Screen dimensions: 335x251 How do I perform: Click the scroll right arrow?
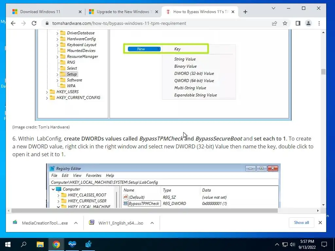coord(318,211)
